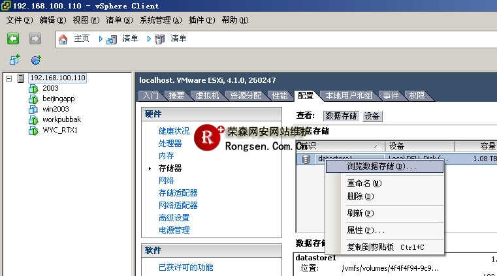Switch to the 性能 tab
The image size is (497, 276).
[x=280, y=96]
